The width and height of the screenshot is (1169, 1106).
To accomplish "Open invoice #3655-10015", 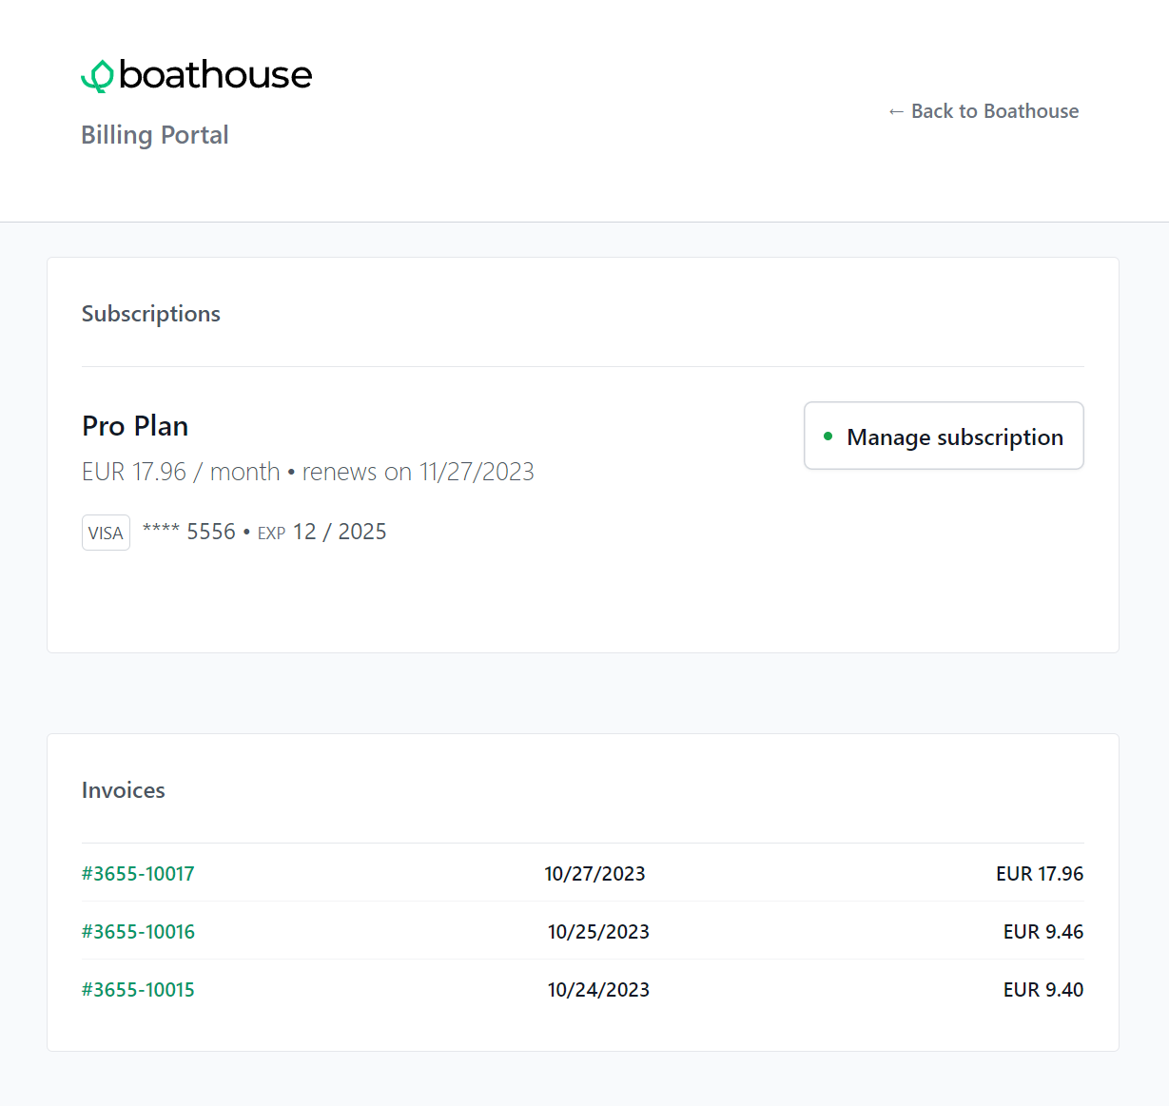I will pos(138,990).
